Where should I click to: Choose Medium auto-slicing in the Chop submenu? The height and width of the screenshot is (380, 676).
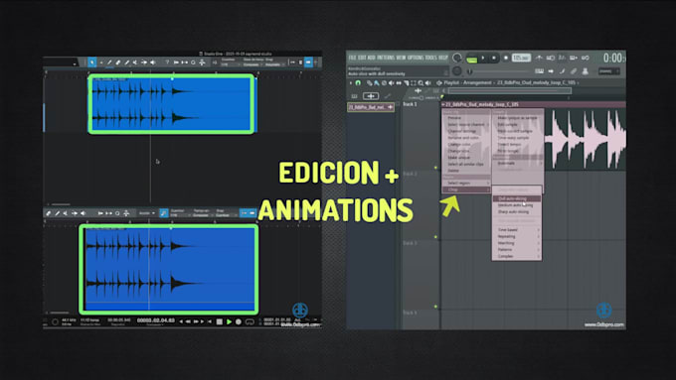[517, 205]
